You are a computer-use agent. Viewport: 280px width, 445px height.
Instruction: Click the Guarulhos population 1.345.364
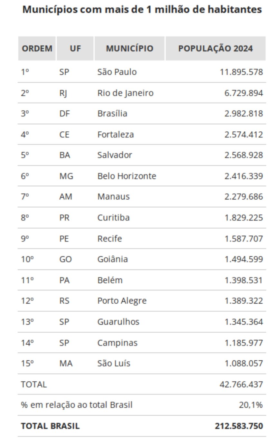point(244,322)
